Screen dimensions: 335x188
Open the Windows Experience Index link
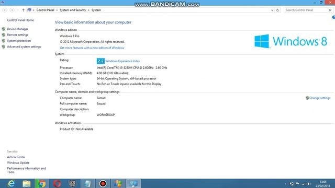[122, 61]
